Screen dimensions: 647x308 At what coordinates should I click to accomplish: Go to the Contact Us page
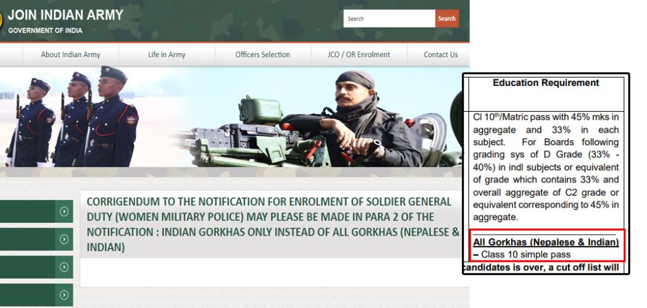(440, 54)
